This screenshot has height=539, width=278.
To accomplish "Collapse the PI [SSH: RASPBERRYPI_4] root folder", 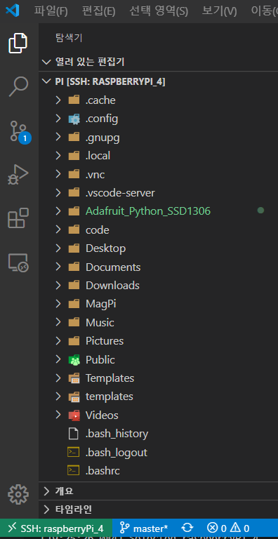I will (158, 82).
